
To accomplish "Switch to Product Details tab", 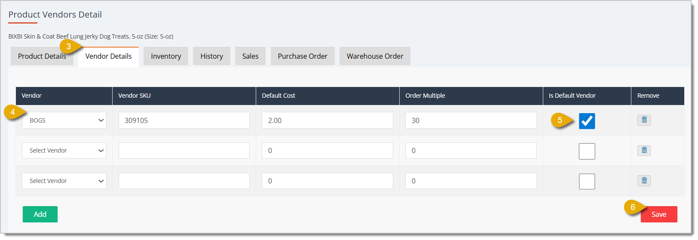I will [42, 56].
